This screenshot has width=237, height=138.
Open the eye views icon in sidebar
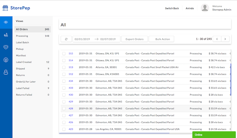point(6,22)
